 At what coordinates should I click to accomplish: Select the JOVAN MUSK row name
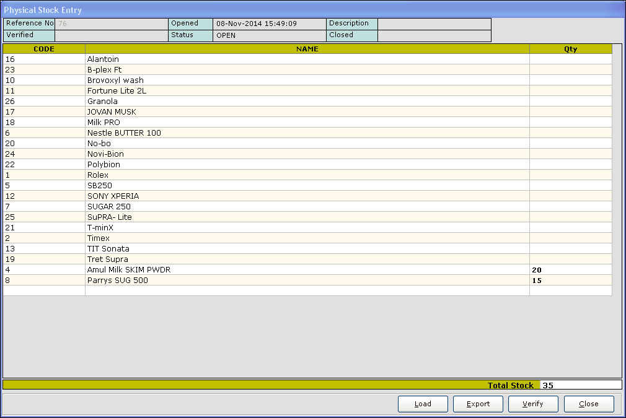[112, 111]
